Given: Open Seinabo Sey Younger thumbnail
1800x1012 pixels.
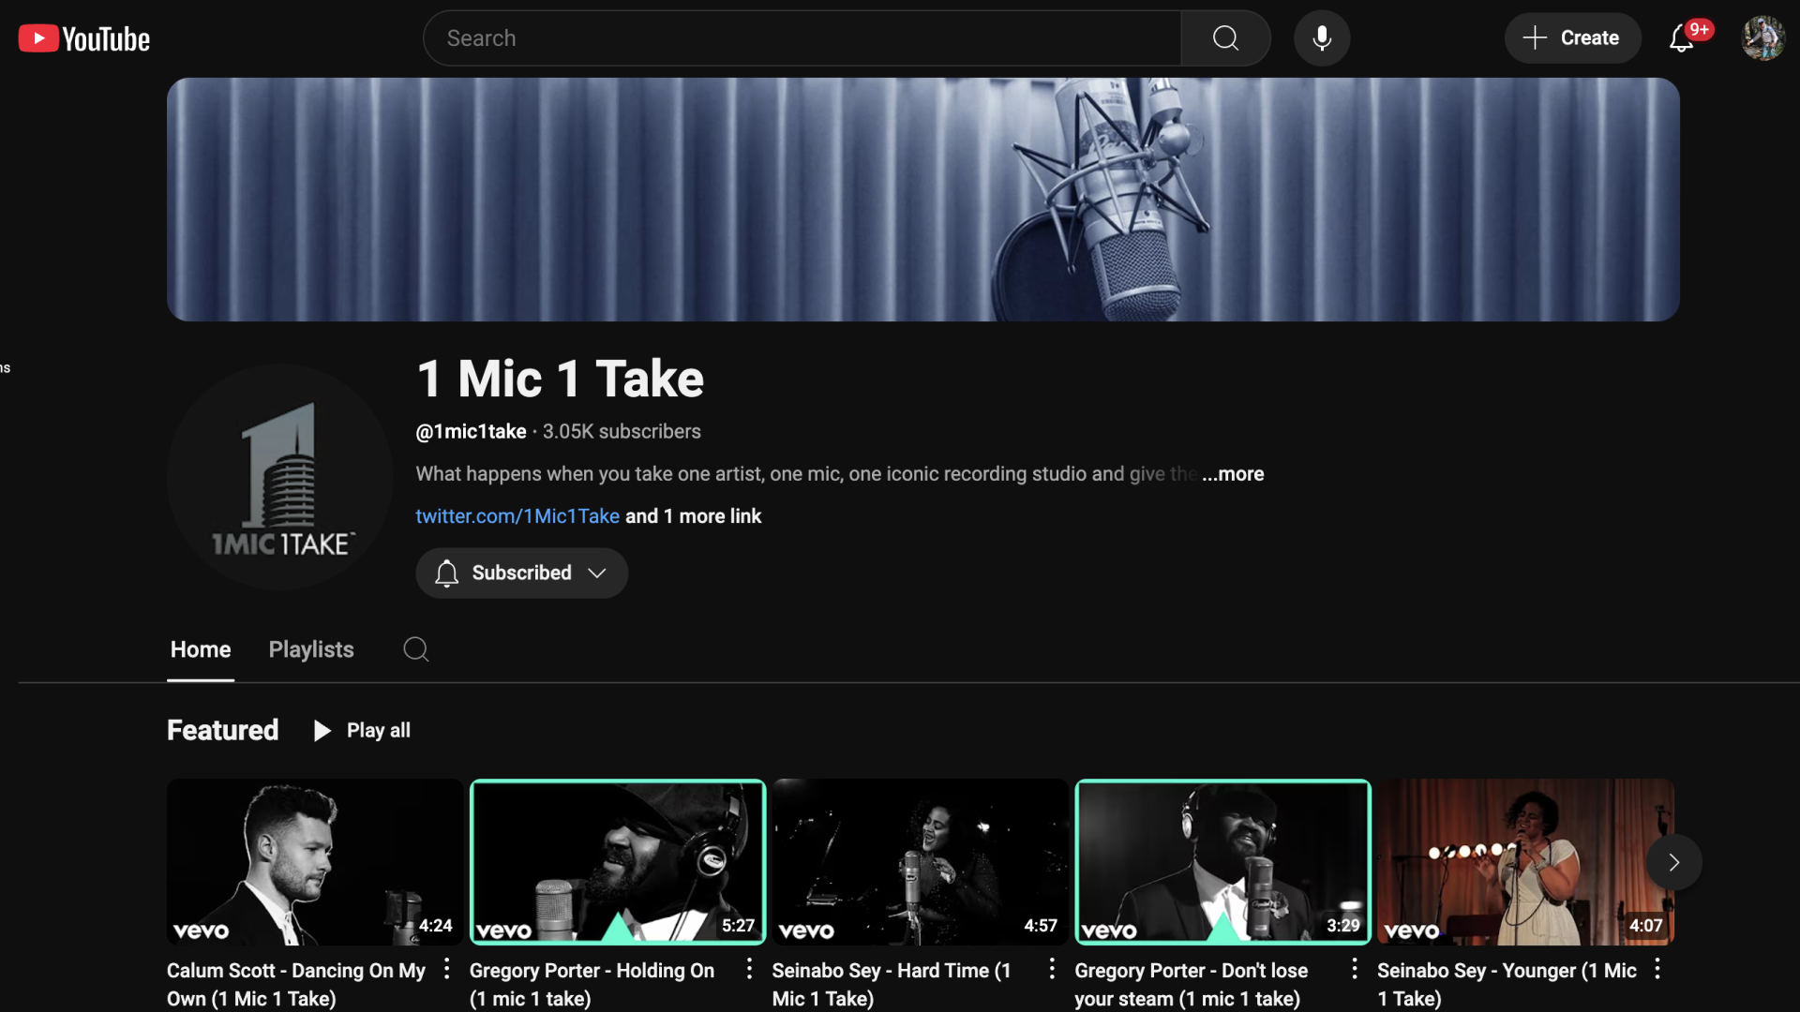Looking at the screenshot, I should [x=1525, y=862].
